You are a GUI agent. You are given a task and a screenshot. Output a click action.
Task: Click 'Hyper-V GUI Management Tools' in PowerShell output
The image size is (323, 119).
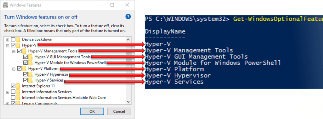(196, 57)
